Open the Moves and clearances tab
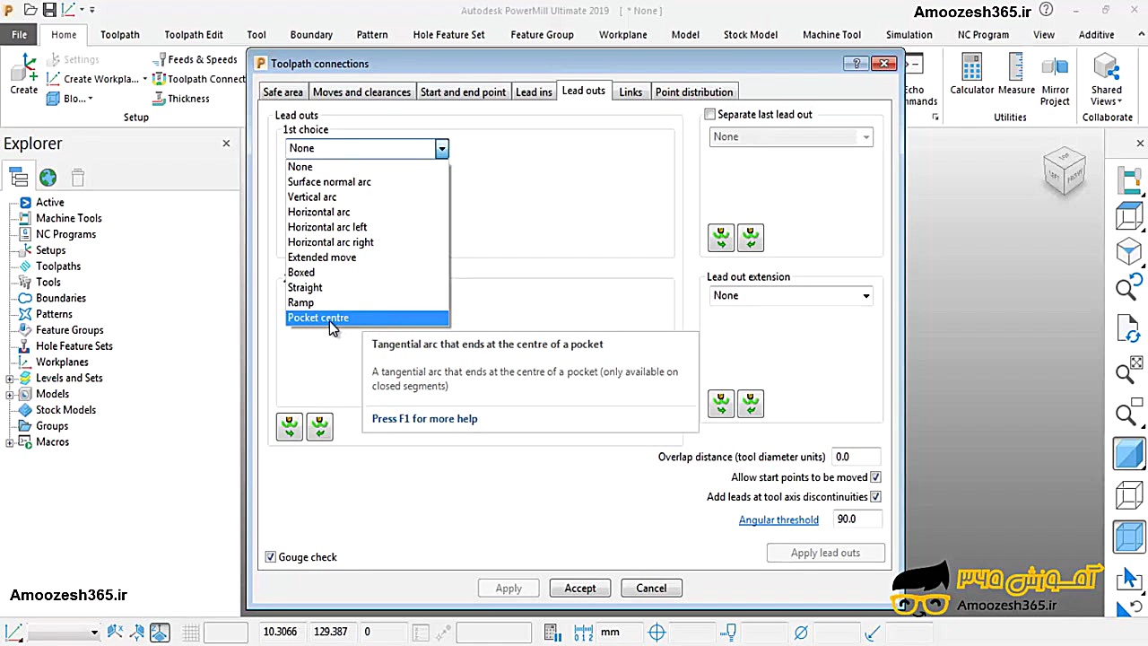The image size is (1148, 646). (361, 92)
